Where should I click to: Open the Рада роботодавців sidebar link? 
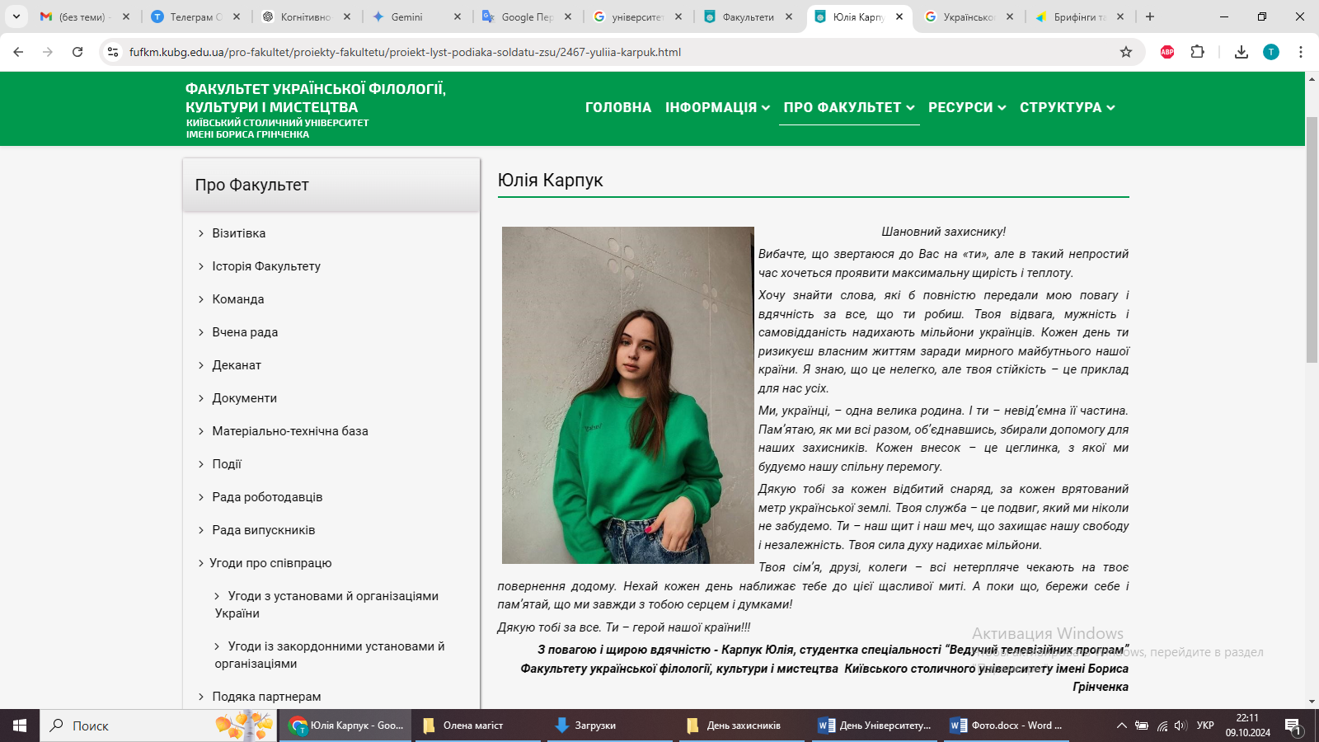pyautogui.click(x=267, y=497)
